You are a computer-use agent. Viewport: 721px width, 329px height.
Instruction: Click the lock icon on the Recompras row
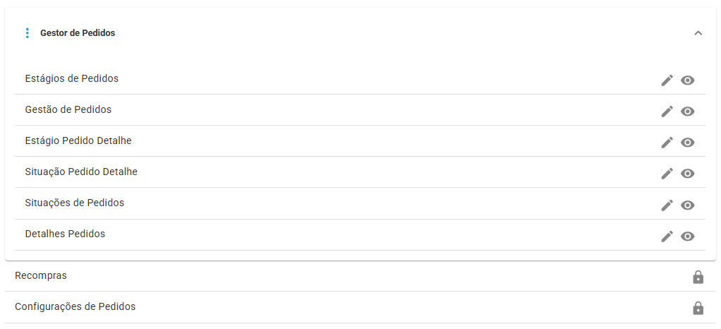698,277
